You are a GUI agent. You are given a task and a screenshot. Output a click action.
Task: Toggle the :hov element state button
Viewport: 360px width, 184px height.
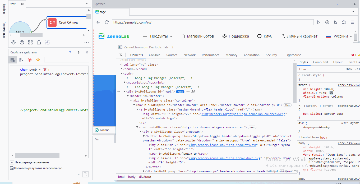(349, 69)
